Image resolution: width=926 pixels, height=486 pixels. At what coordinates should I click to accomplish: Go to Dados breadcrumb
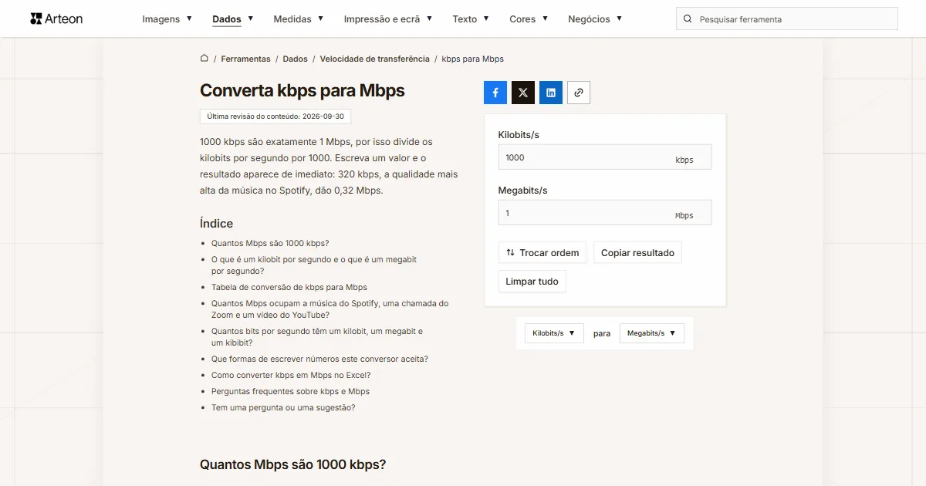coord(295,59)
